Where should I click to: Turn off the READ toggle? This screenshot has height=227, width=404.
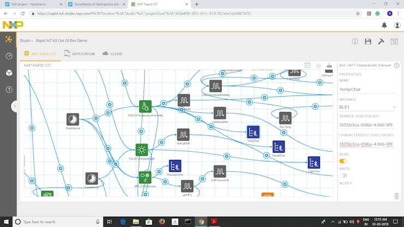pos(343,161)
